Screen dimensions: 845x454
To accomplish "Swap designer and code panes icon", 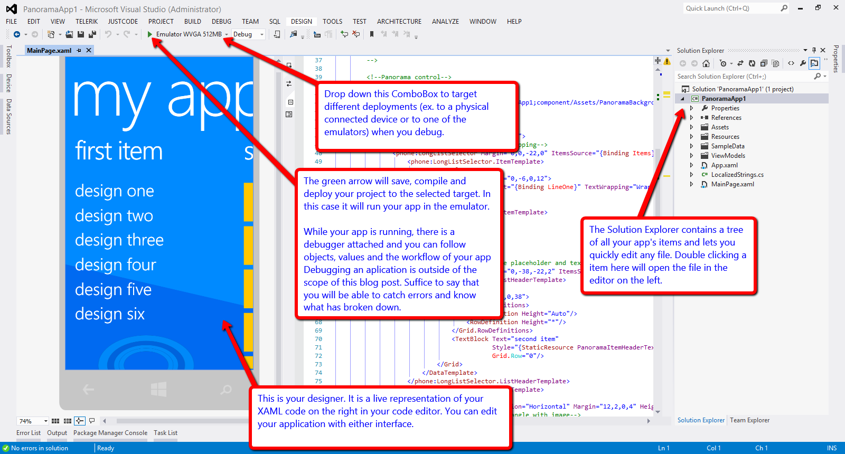I will pyautogui.click(x=289, y=83).
